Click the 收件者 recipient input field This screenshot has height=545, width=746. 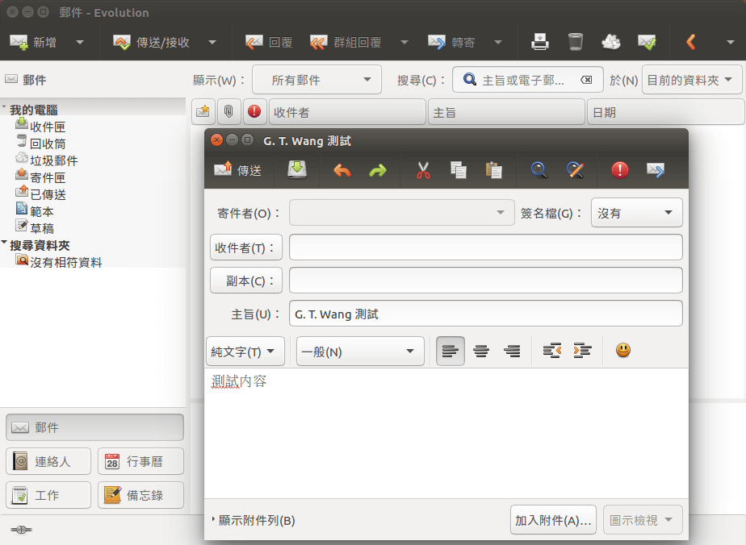click(485, 248)
